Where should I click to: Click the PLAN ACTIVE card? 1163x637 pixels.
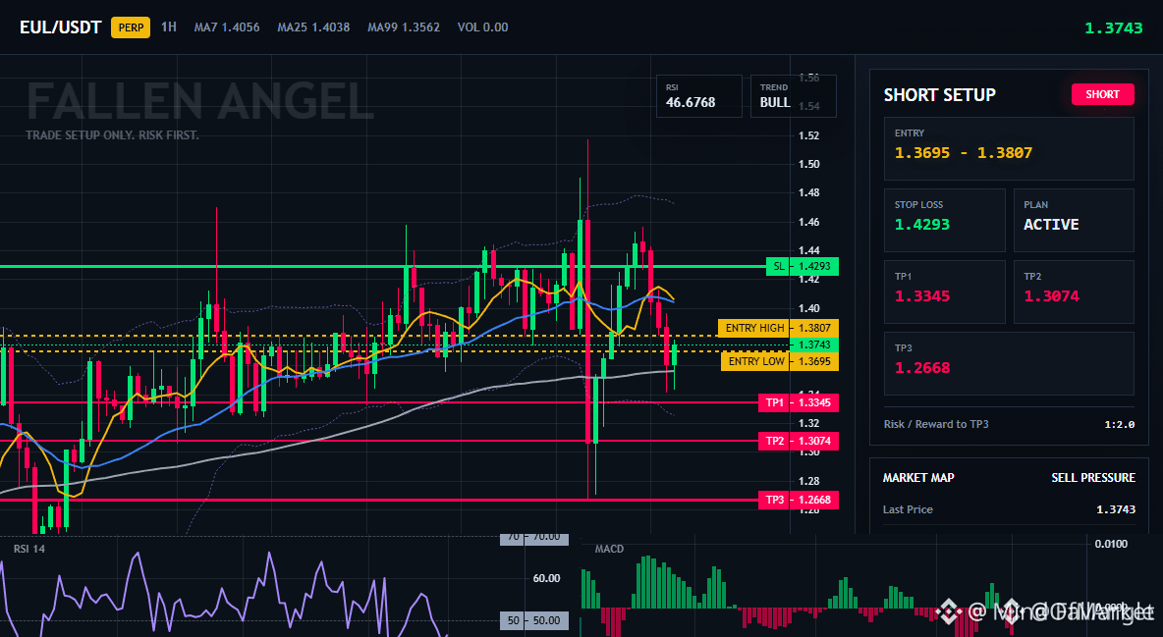1074,220
